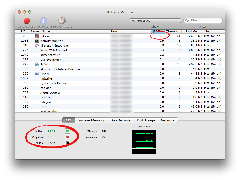Screen dimensions: 240x180
Task: Click the 680.2 MB real memory value
Action: (195, 50)
